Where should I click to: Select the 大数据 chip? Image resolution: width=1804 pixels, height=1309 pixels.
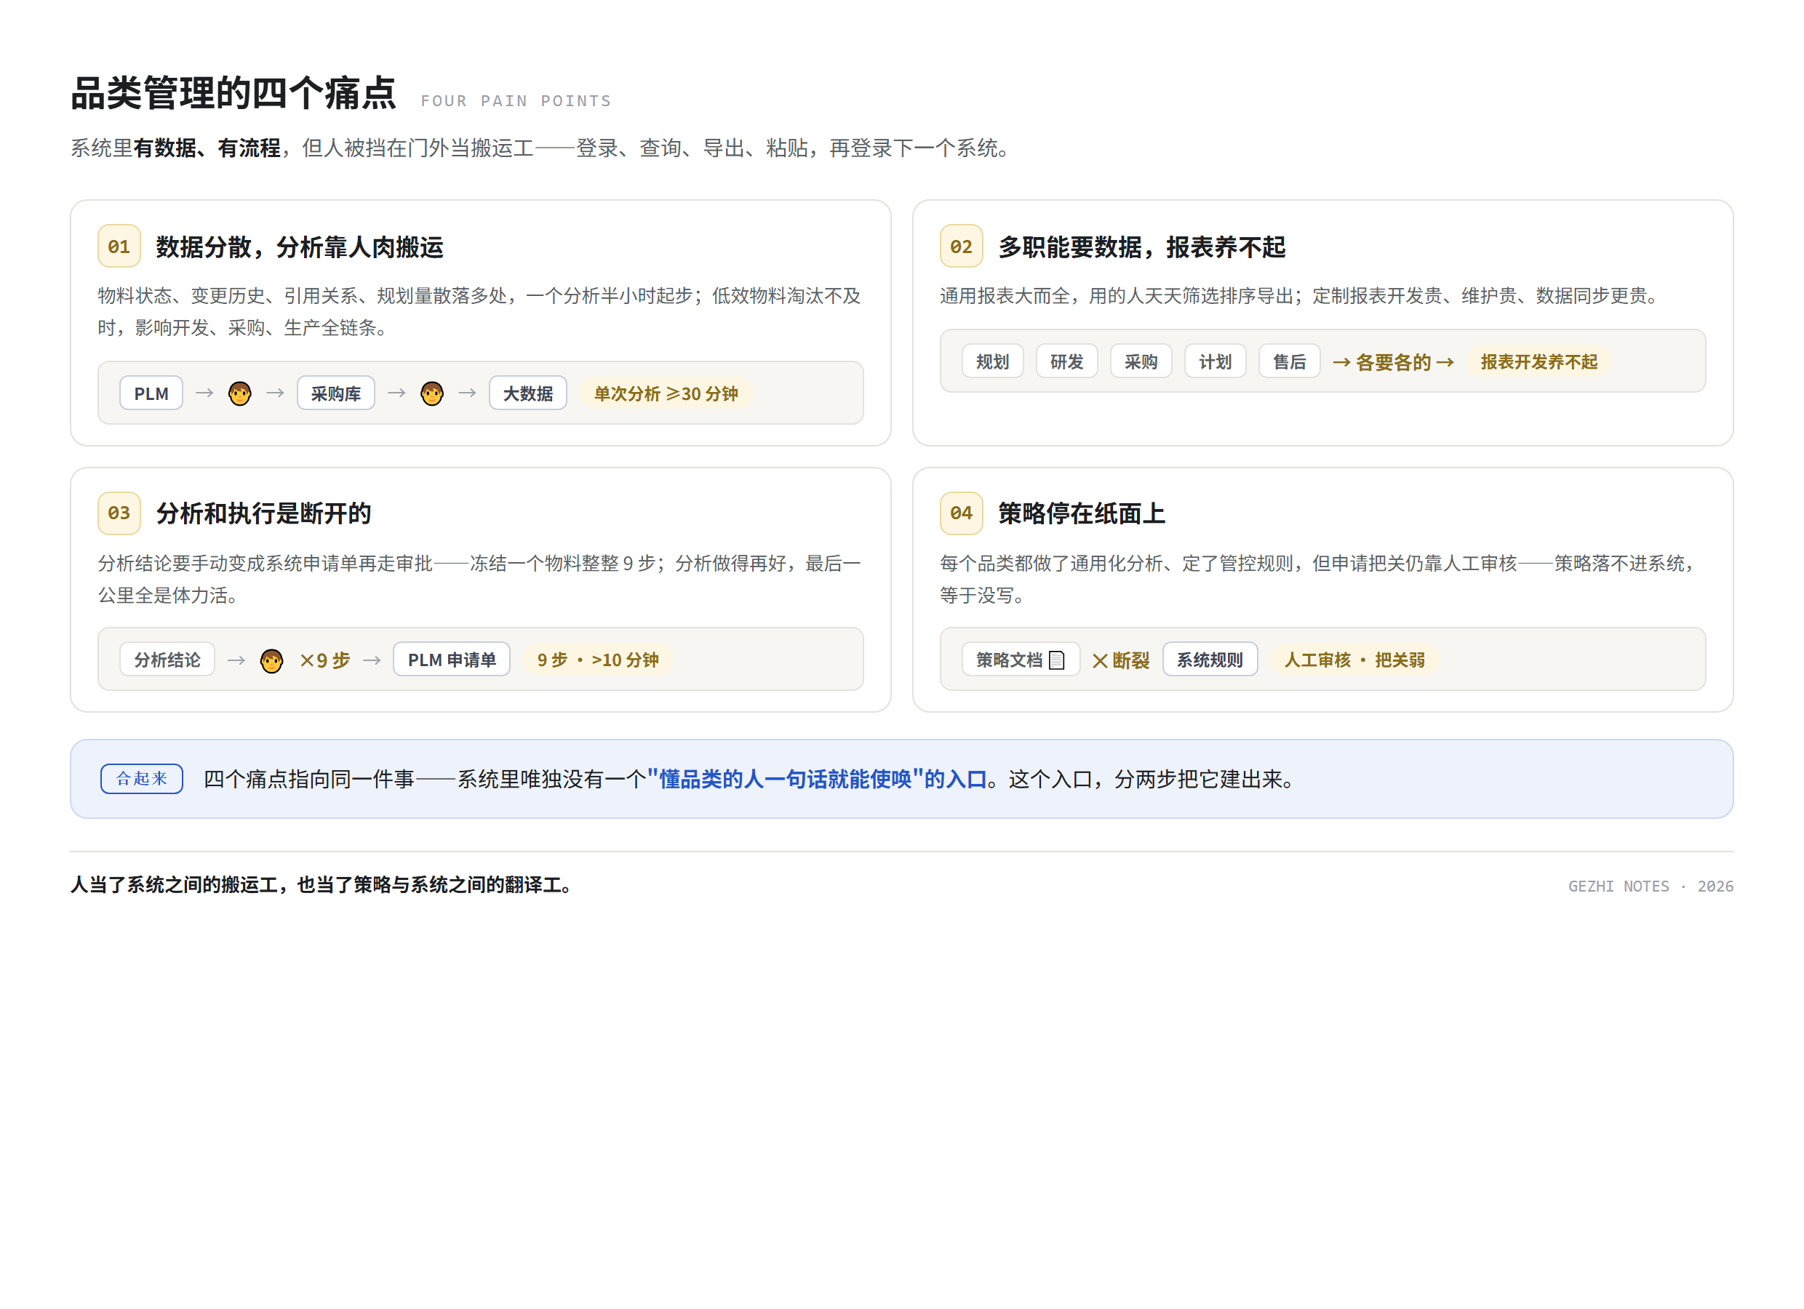point(528,393)
